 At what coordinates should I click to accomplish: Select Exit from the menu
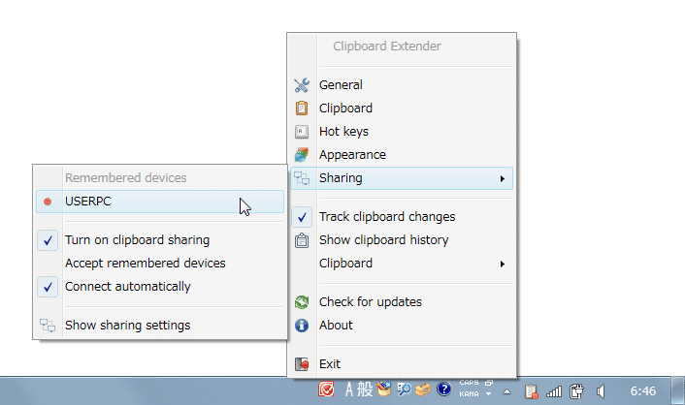tap(401, 364)
